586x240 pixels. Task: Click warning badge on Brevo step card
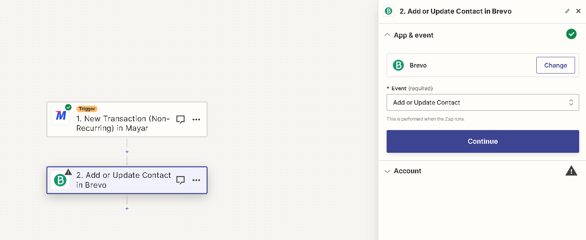pos(68,172)
